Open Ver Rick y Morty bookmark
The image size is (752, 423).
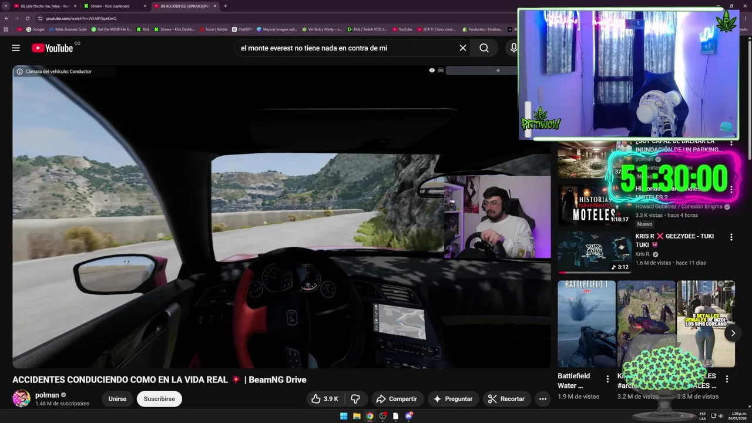[x=322, y=29]
